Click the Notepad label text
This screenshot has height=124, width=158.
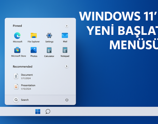pyautogui.click(x=65, y=56)
